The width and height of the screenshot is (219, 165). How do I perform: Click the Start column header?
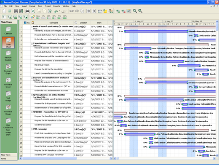tap(99, 23)
